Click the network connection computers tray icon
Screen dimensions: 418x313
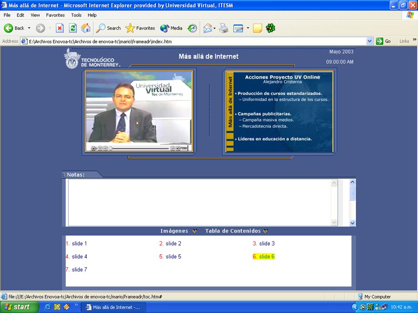click(384, 307)
